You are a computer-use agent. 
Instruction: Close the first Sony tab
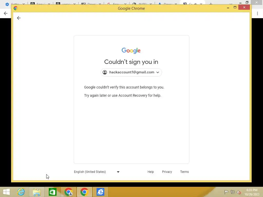tap(49, 4)
